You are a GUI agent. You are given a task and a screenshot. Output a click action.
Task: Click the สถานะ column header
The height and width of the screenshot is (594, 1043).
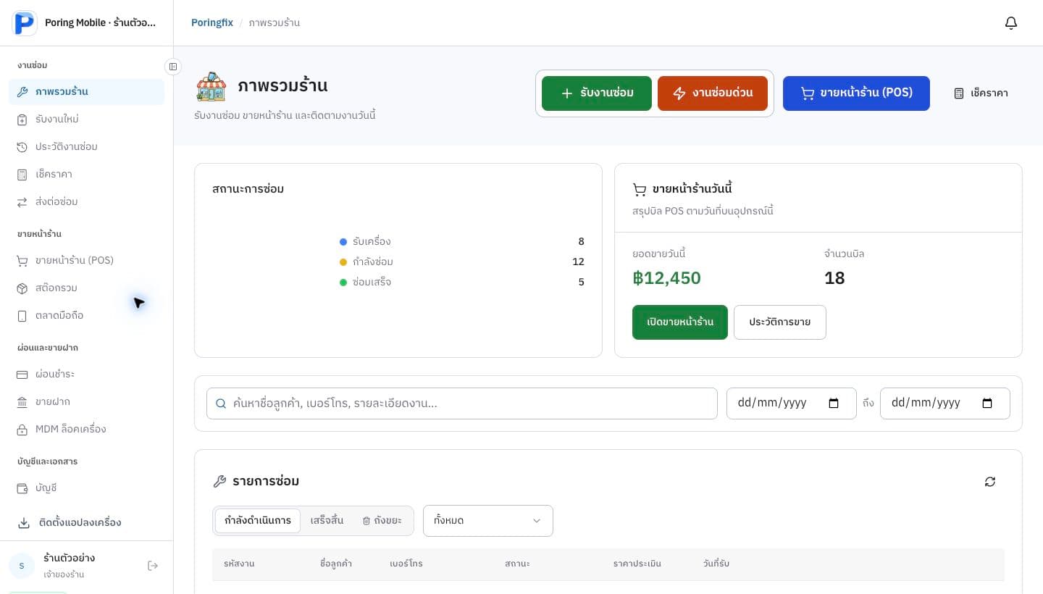click(x=517, y=564)
